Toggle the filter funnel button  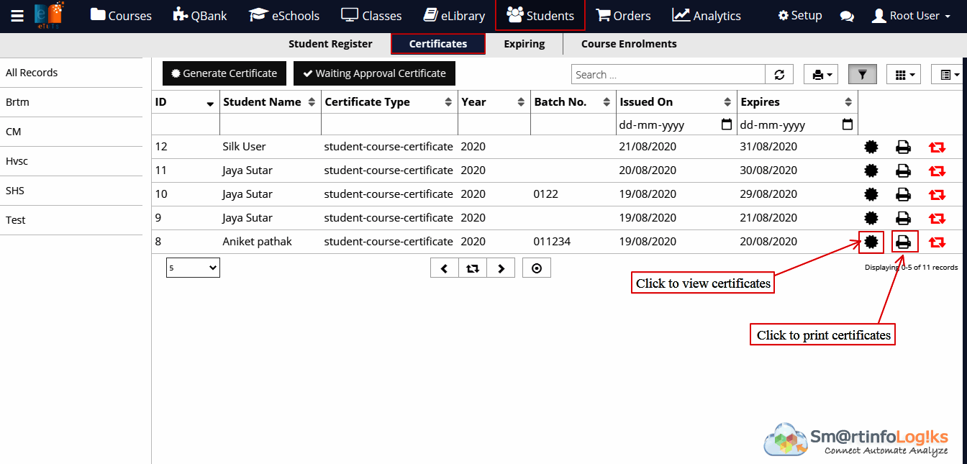[x=862, y=74]
